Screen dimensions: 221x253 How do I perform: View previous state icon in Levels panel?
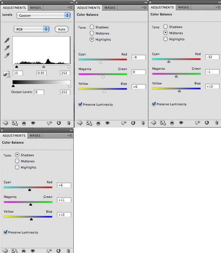tap(49, 123)
